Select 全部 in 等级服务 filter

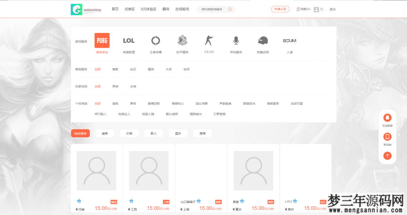98,69
